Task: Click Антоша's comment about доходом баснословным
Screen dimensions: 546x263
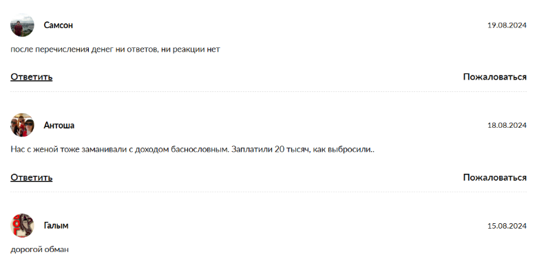Action: pos(192,150)
